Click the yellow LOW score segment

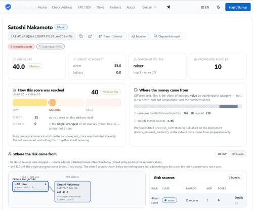pyautogui.click(x=30, y=102)
